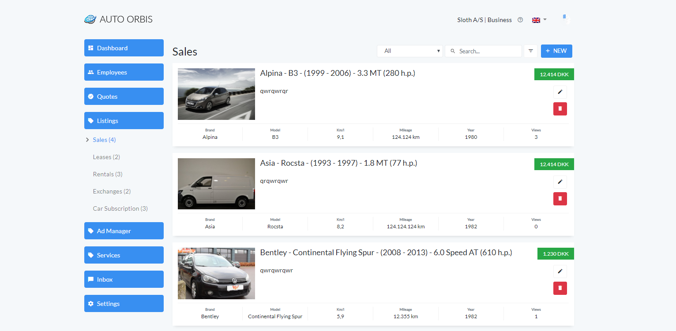Screen dimensions: 676x331
Task: Click description text "qwrqwrqr"
Action: click(274, 91)
